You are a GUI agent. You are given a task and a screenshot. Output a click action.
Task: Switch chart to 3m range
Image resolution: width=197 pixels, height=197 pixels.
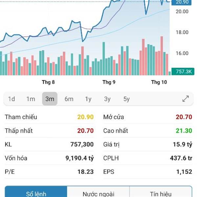pyautogui.click(x=50, y=99)
